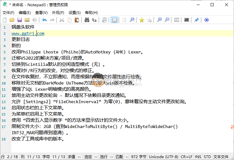
Task: Click CR+LF line ending indicator
Action: [186, 157]
